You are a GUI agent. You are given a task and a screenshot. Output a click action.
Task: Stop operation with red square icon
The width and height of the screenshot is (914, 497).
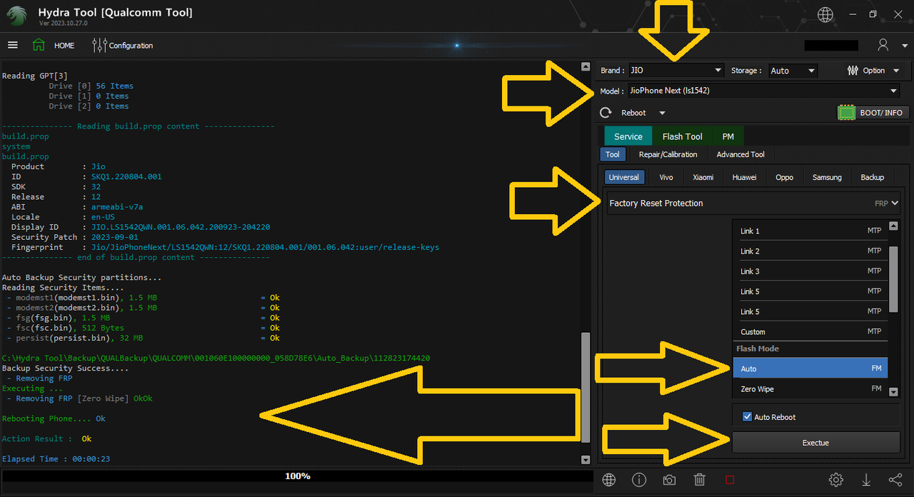(x=730, y=480)
